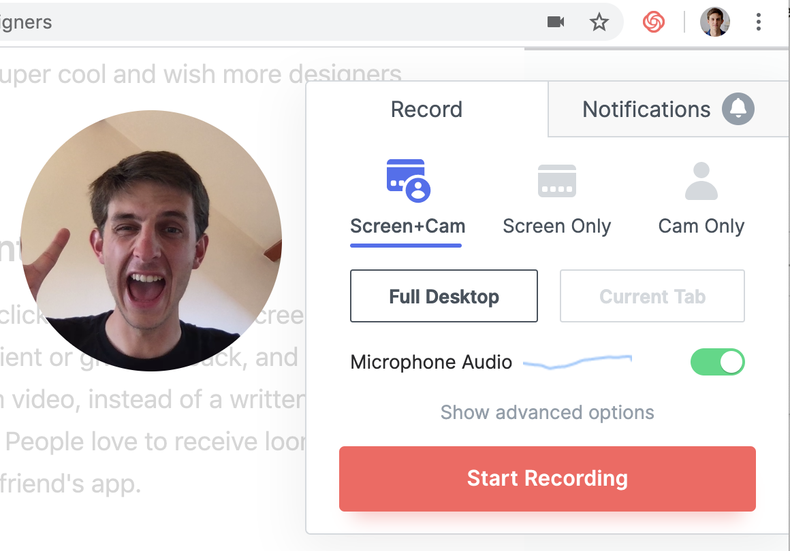Switch to the Notifications tab
Screen dimensions: 790x551
668,110
